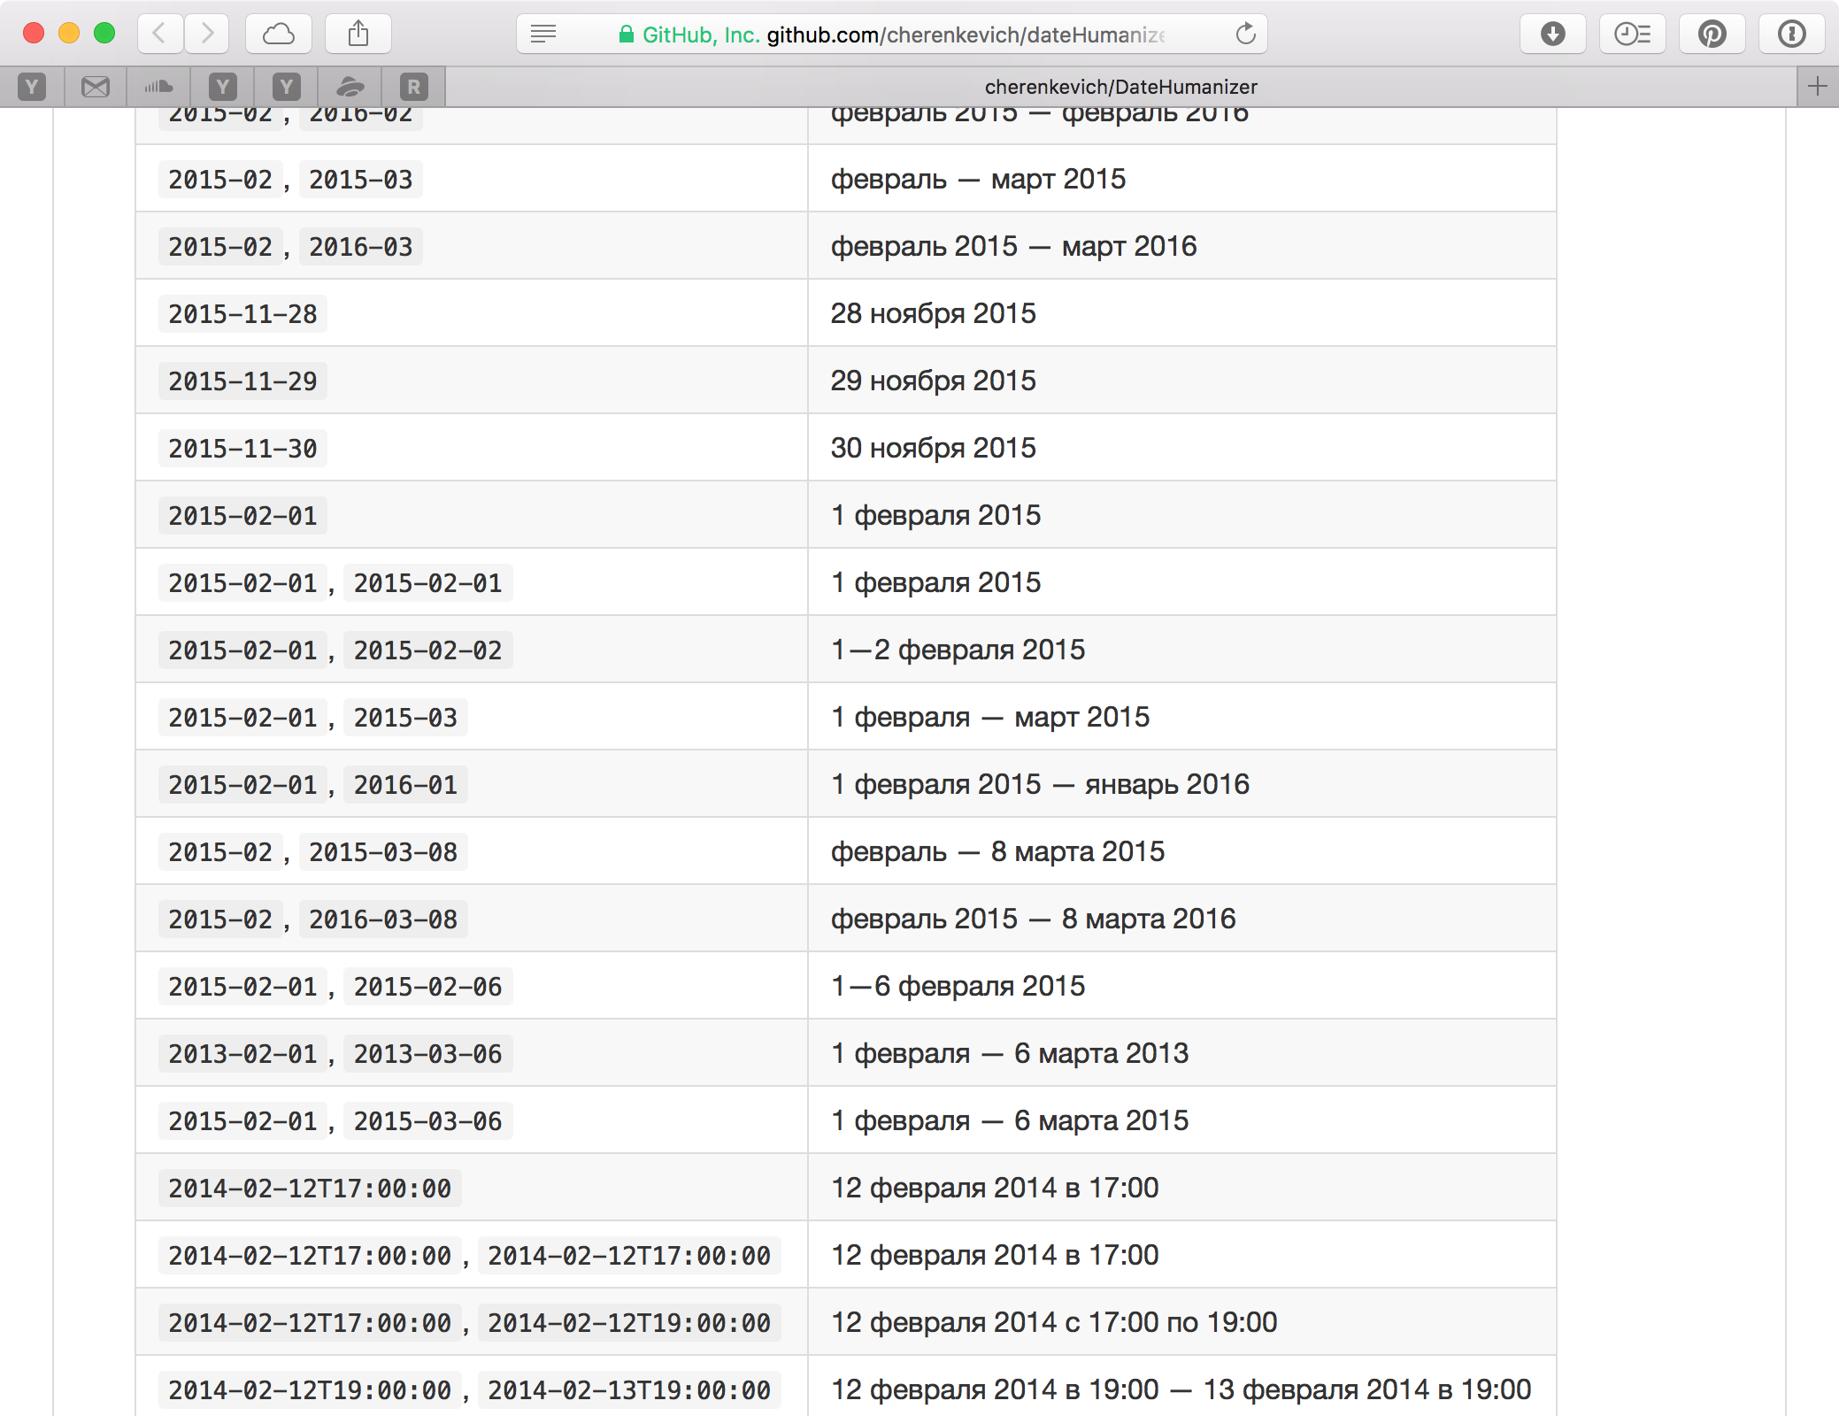Go back with the Safari back arrow
Screen dimensions: 1839x1416
pyautogui.click(x=160, y=34)
